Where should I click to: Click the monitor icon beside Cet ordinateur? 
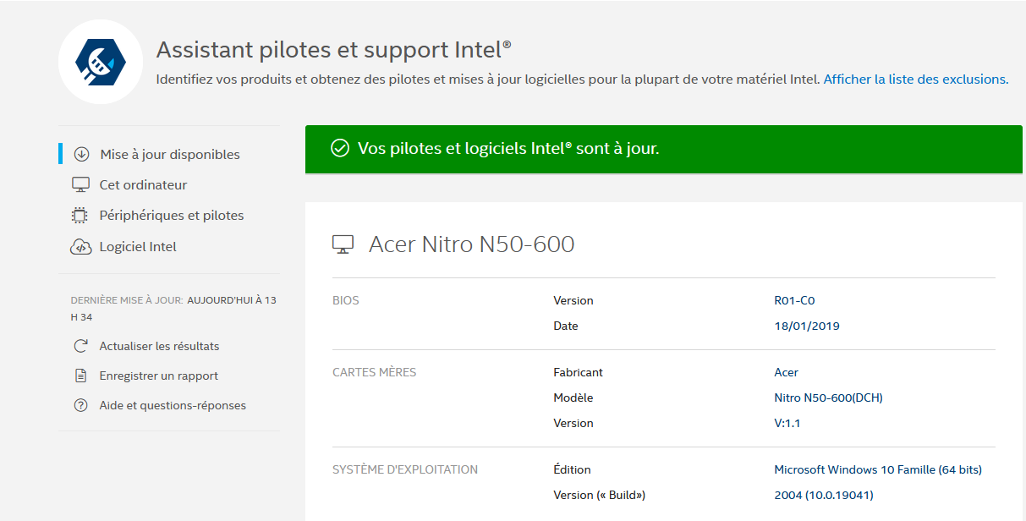click(80, 184)
